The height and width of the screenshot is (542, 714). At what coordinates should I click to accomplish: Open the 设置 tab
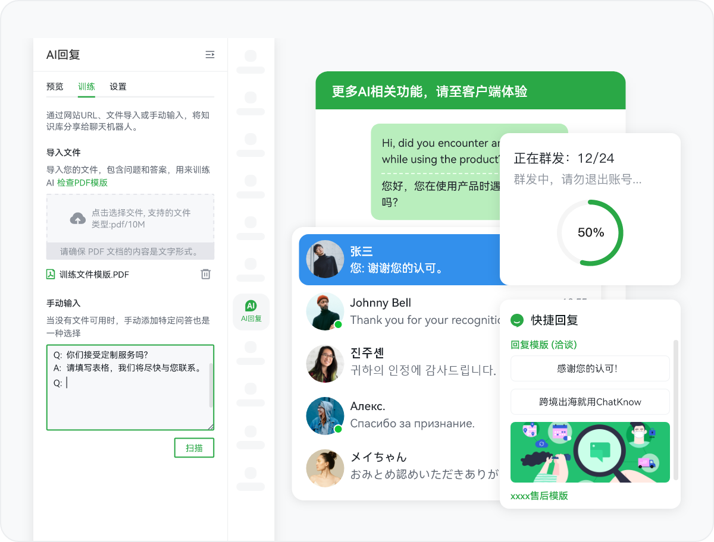118,87
